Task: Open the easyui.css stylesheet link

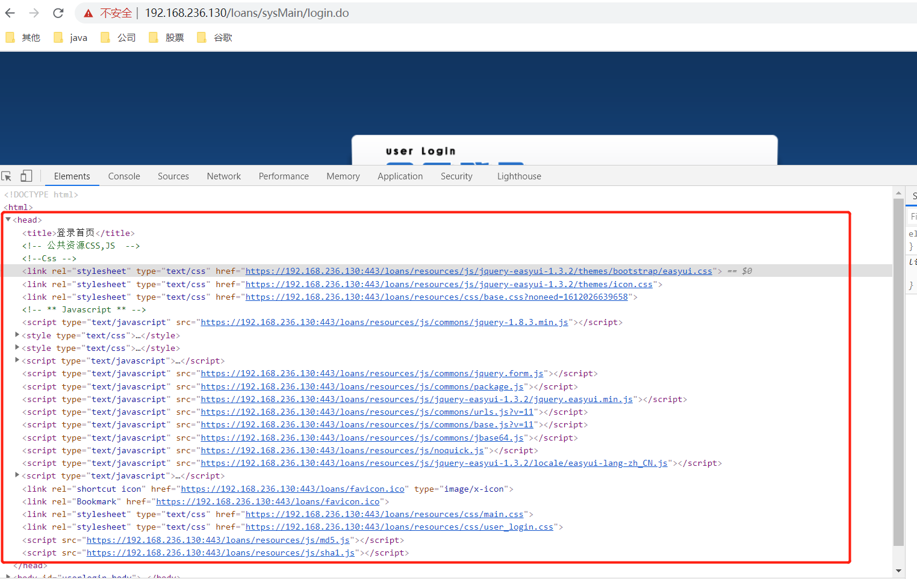Action: (x=479, y=271)
